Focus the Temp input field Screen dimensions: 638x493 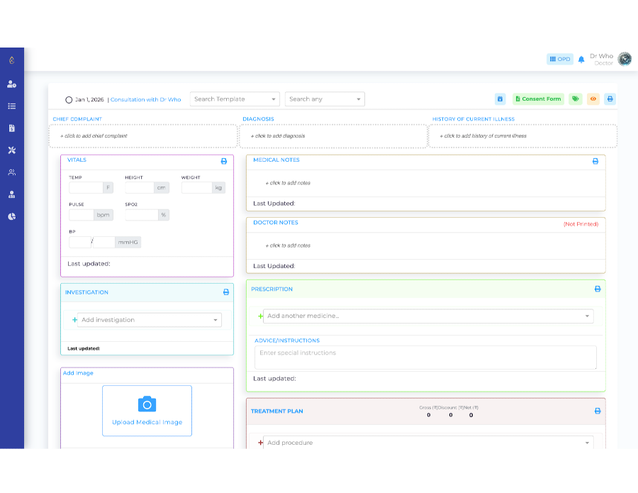(86, 188)
